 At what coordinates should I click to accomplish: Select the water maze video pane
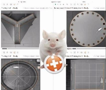(x=20, y=74)
